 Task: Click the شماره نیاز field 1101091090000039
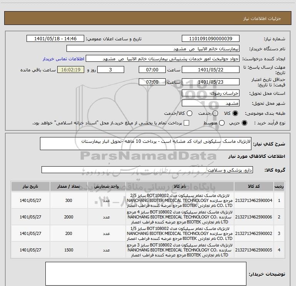point(211,38)
